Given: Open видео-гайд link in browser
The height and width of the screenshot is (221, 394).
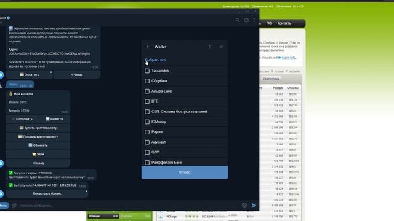Looking at the screenshot, I should pyautogui.click(x=289, y=58).
